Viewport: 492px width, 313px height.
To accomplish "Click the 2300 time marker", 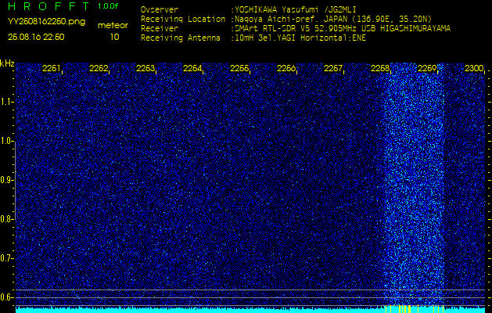I will click(x=474, y=68).
